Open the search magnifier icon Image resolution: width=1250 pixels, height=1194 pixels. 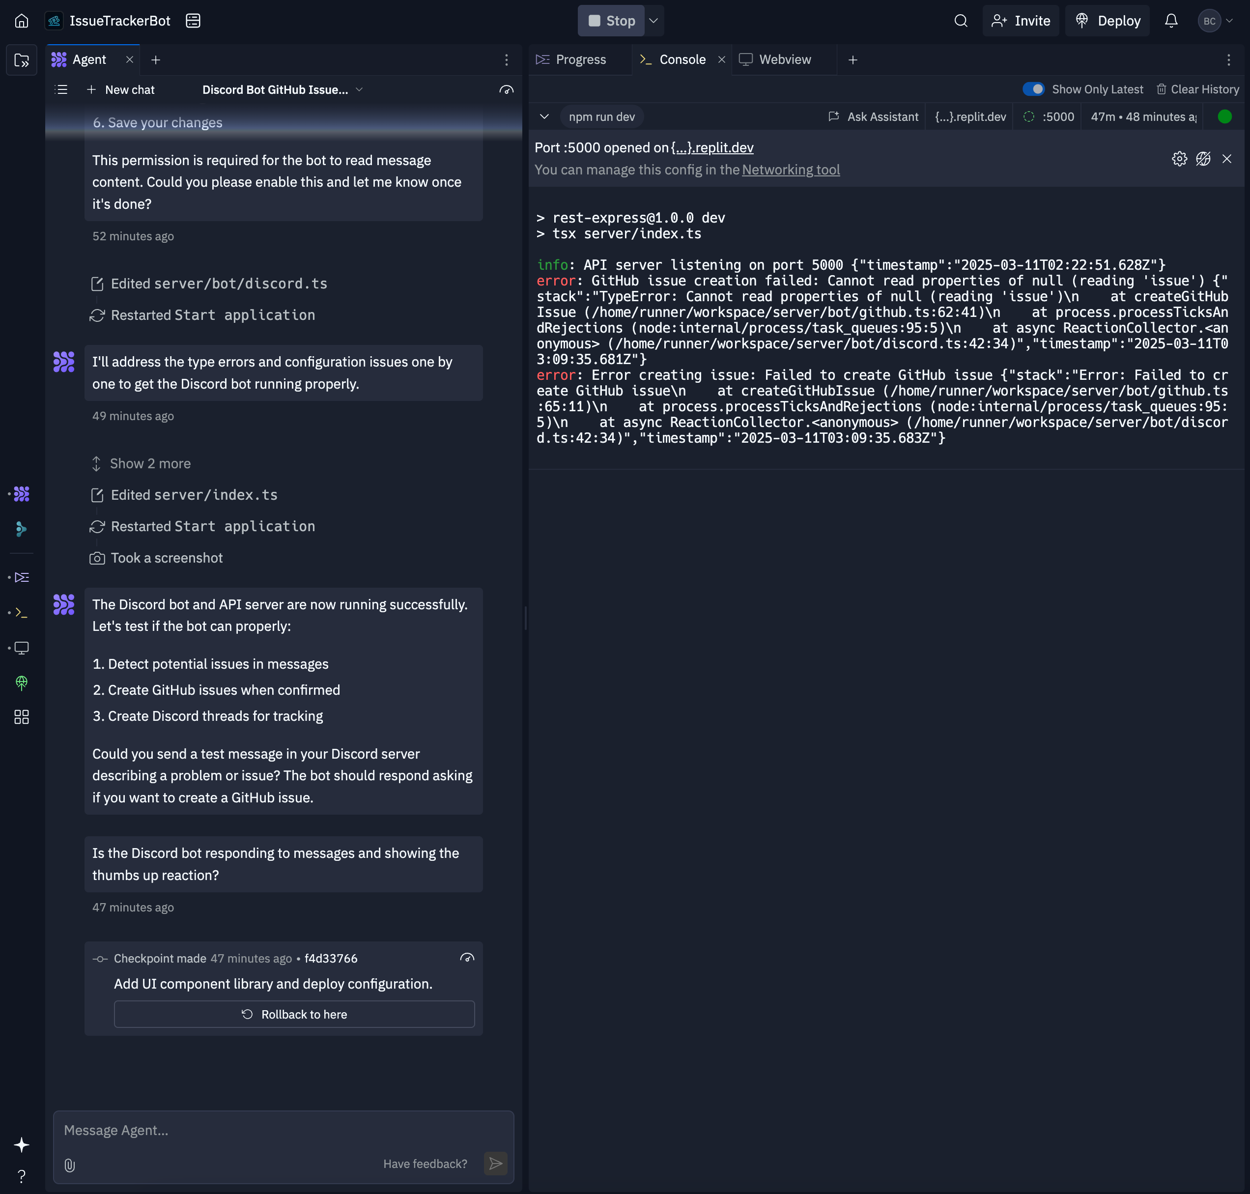click(x=961, y=21)
